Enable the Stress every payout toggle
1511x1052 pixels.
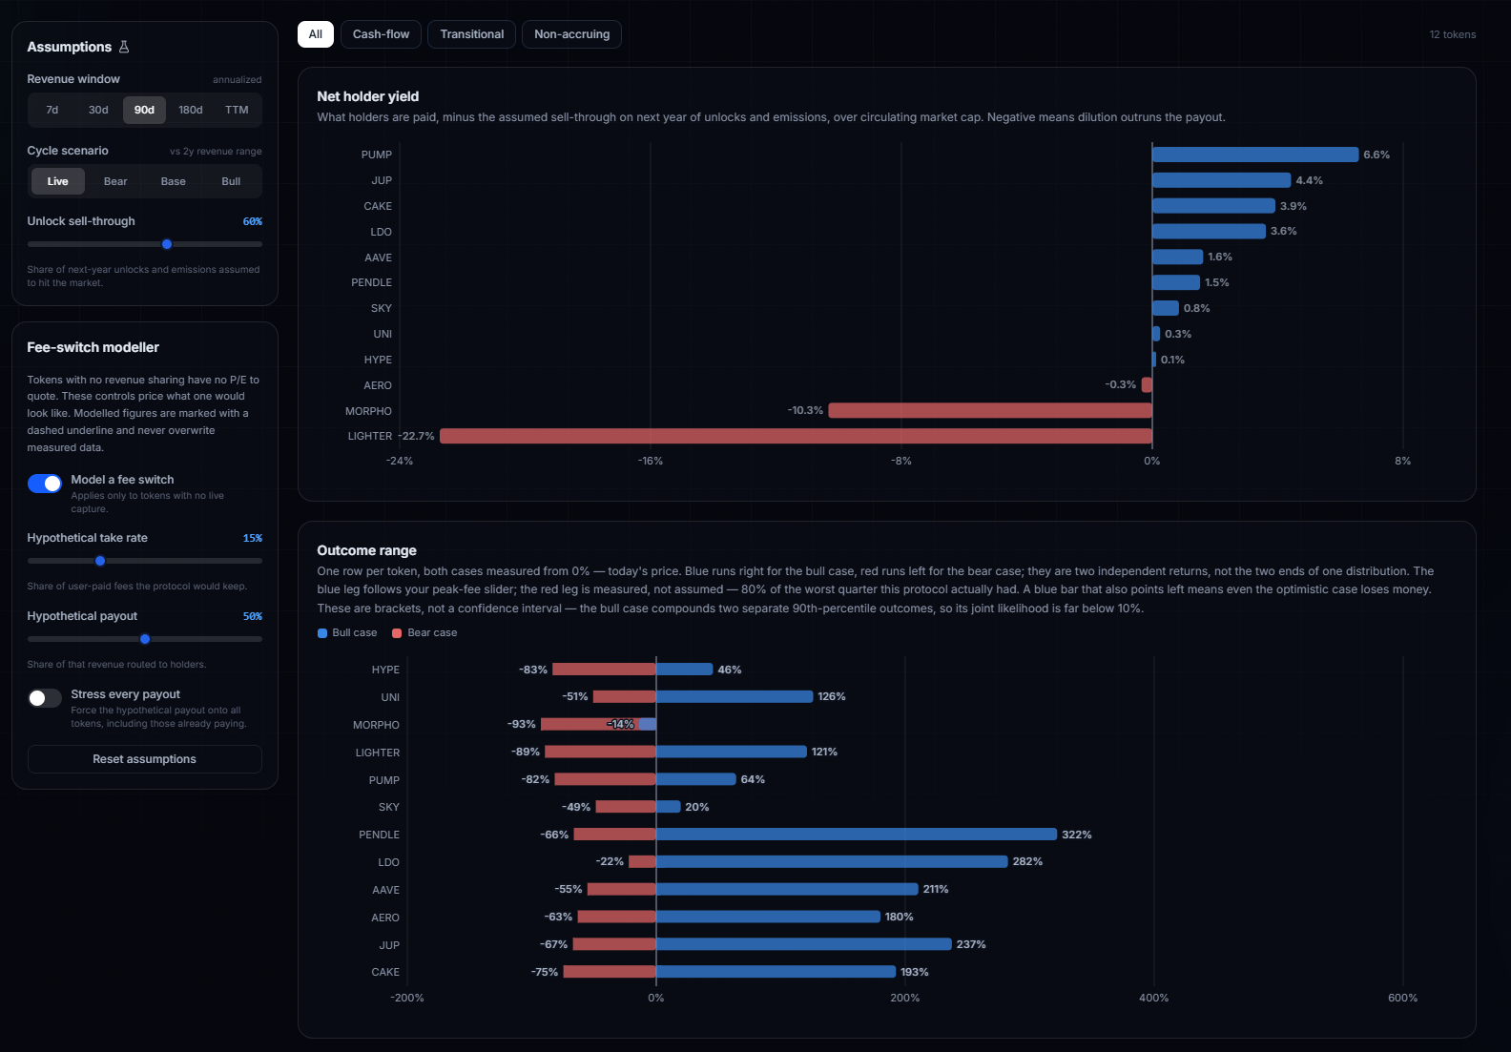coord(45,698)
